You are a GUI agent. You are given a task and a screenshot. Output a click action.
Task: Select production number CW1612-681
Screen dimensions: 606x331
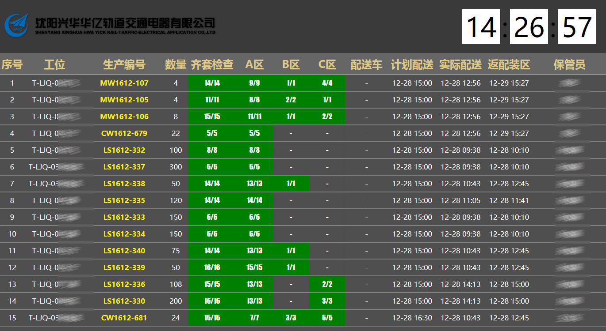(124, 318)
